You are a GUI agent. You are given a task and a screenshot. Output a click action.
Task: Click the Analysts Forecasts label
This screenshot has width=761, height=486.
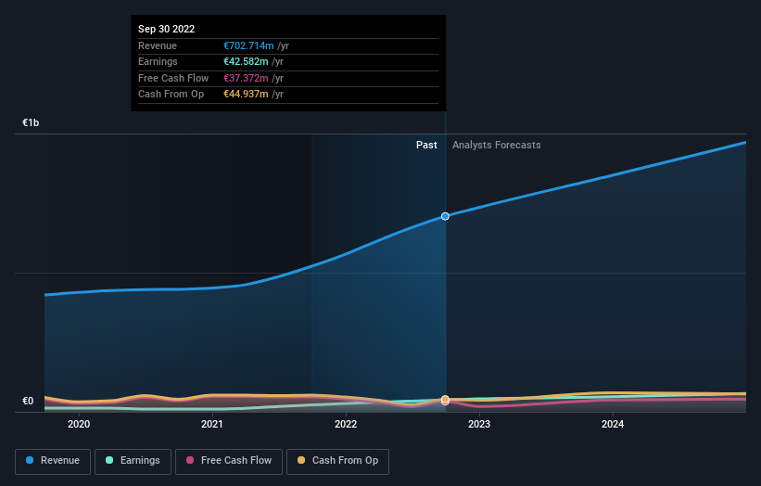(497, 145)
